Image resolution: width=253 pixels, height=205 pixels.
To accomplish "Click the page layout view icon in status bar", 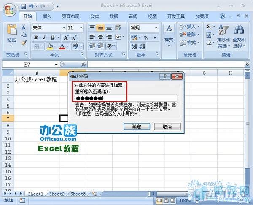I will click(166, 201).
